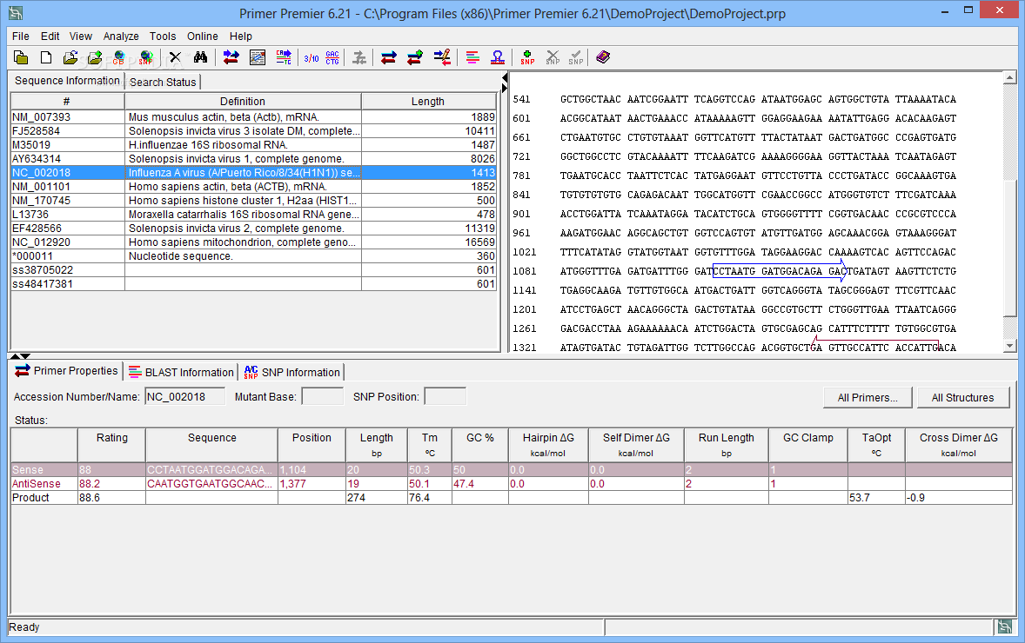1025x643 pixels.
Task: Click the Definition column header
Action: coord(243,101)
